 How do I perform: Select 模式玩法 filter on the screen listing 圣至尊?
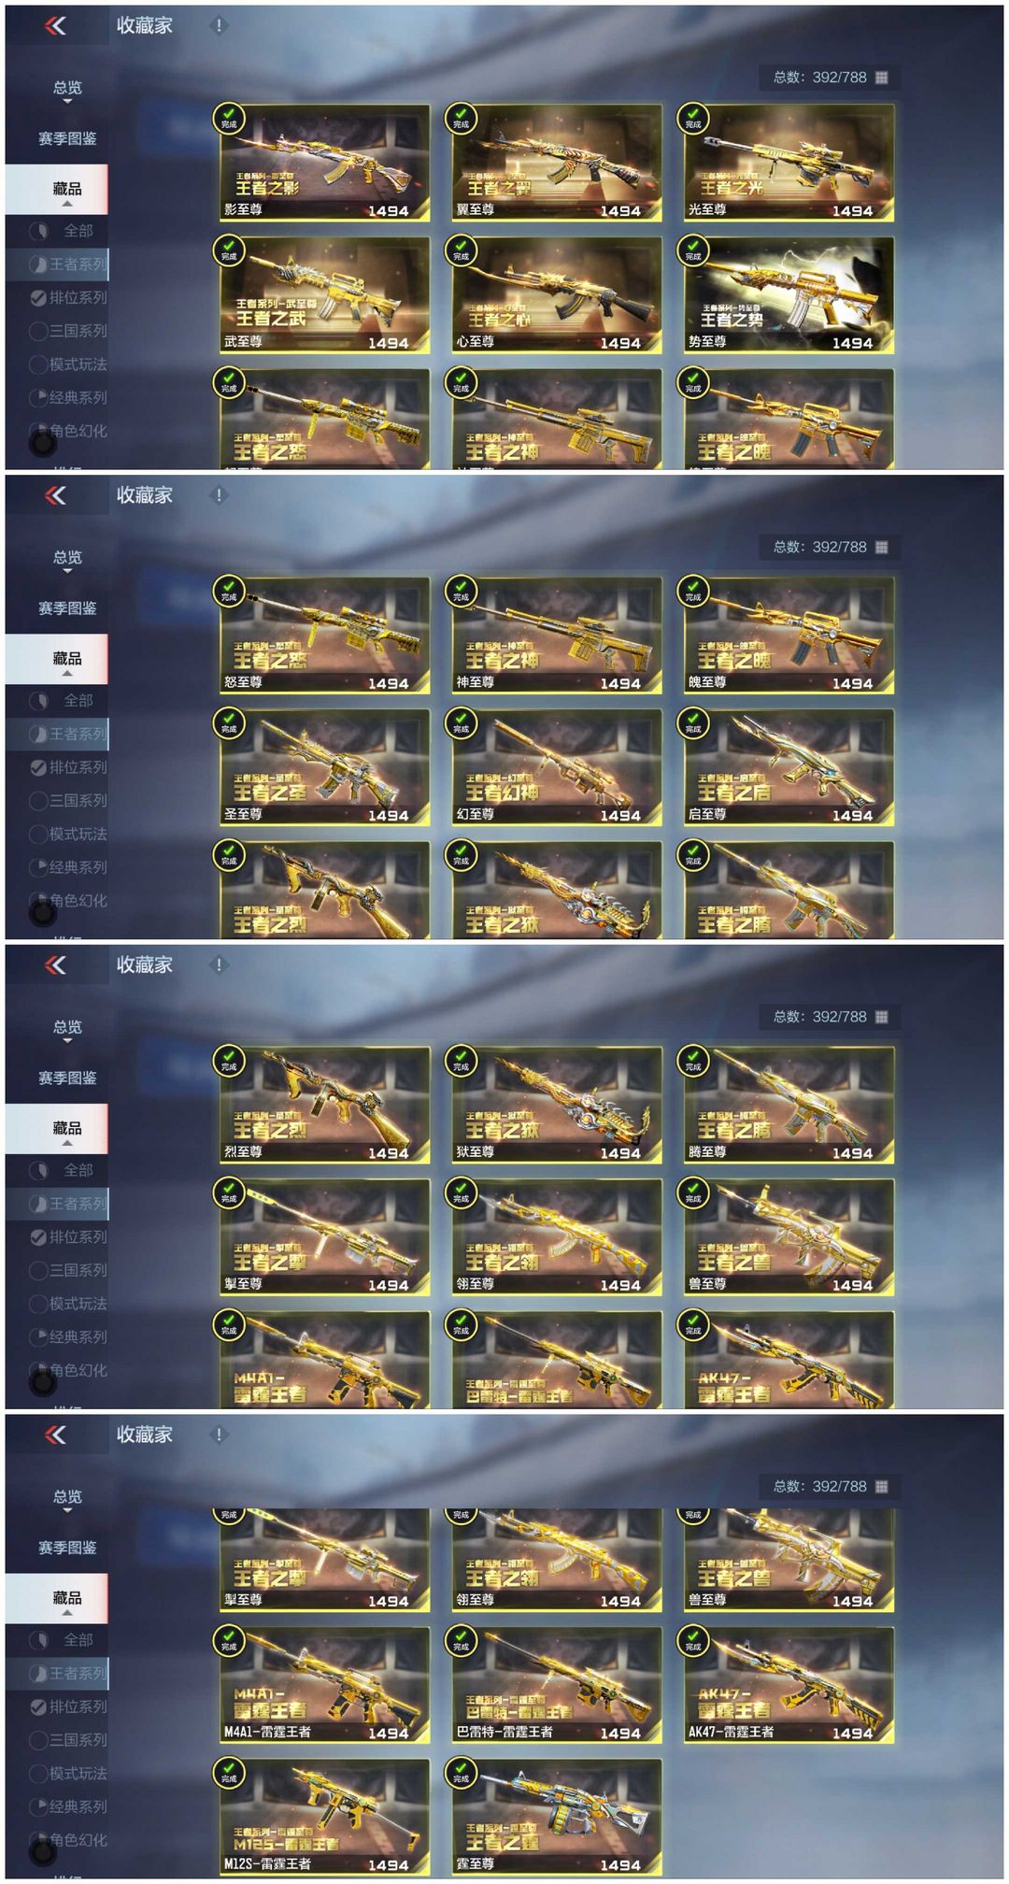coord(68,835)
